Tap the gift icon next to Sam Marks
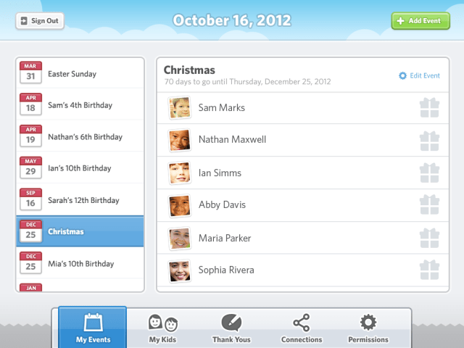The width and height of the screenshot is (464, 348). [429, 108]
